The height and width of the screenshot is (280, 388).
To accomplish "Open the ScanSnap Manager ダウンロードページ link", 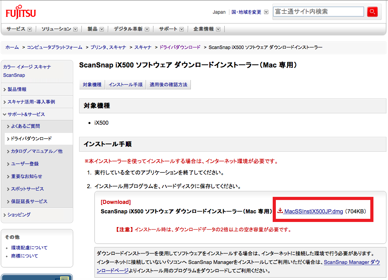I will pos(351,262).
